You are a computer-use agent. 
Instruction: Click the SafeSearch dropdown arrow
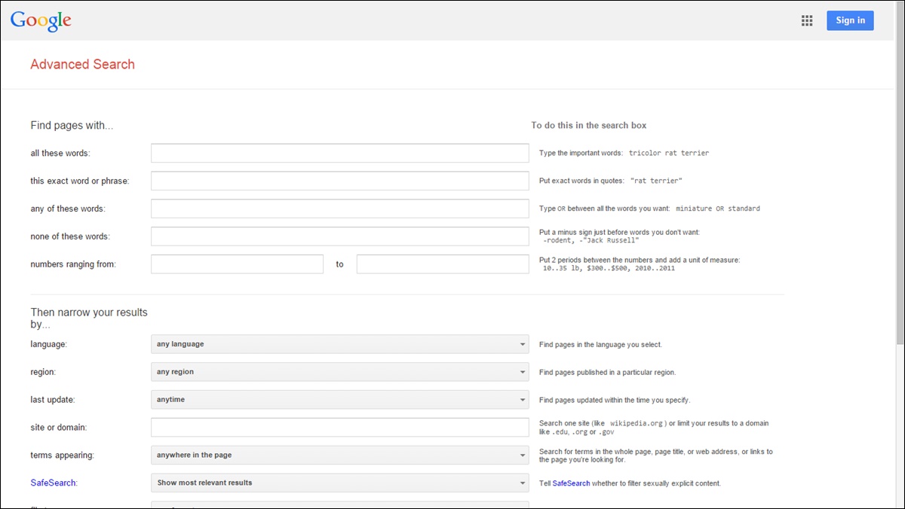[522, 483]
